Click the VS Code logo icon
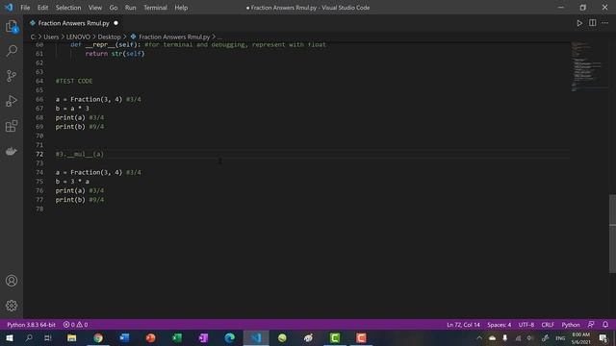This screenshot has width=616, height=346. [x=9, y=8]
